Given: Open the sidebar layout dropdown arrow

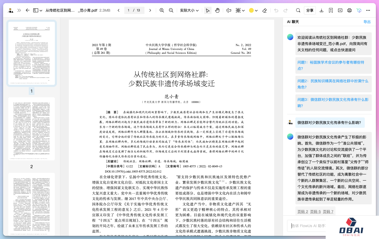Looking at the screenshot, I should (x=41, y=11).
